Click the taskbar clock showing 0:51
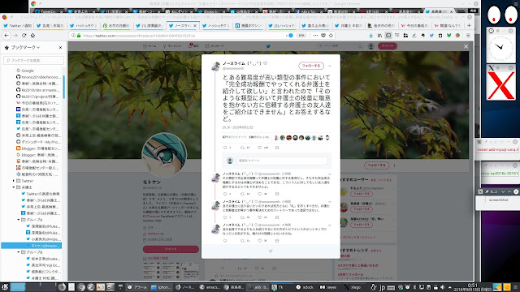 (473, 286)
